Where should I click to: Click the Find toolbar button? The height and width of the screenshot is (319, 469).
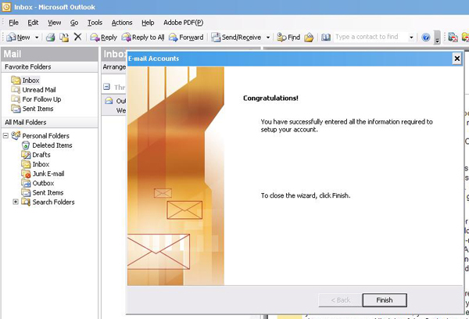pyautogui.click(x=288, y=37)
